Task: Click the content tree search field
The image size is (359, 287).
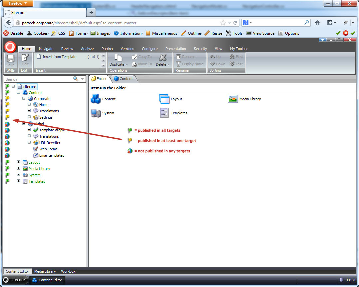Action: click(38, 79)
